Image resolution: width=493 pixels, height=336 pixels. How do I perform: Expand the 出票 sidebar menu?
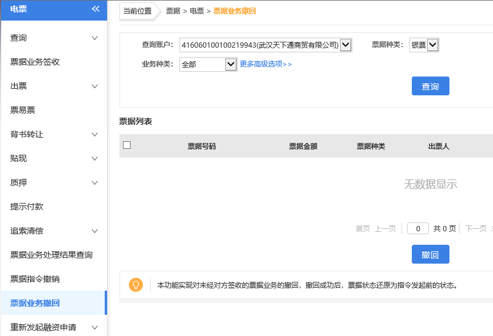[x=54, y=86]
